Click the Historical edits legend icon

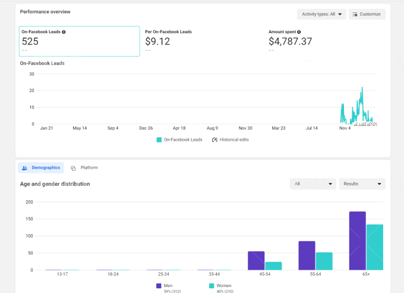click(214, 140)
